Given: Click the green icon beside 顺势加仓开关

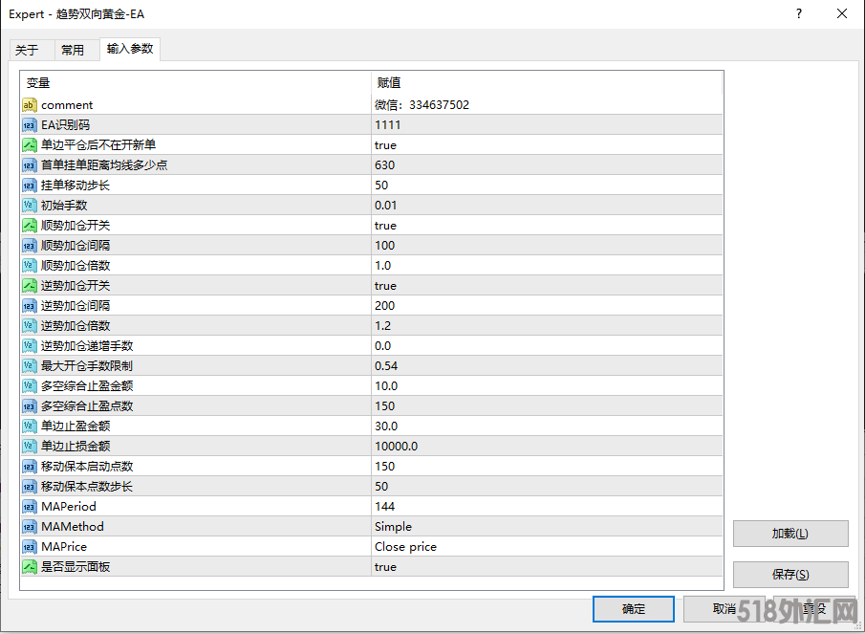Looking at the screenshot, I should pos(30,225).
